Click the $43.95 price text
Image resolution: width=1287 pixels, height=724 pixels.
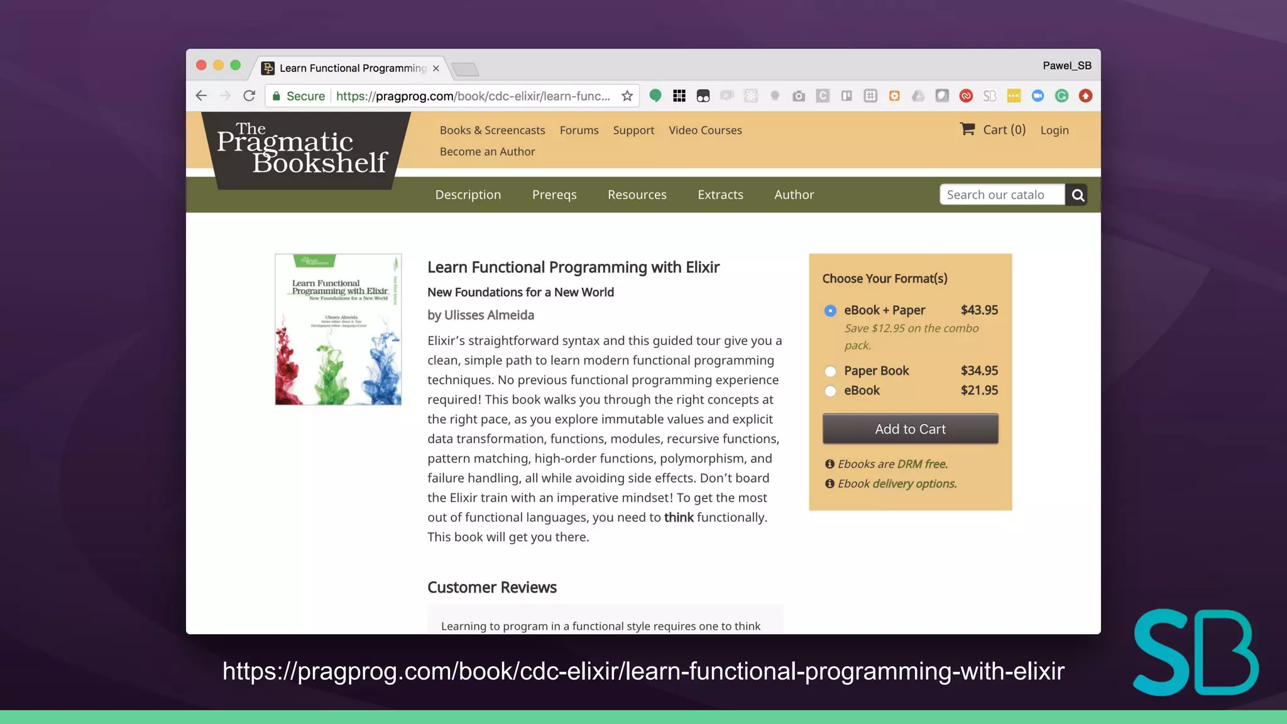979,310
